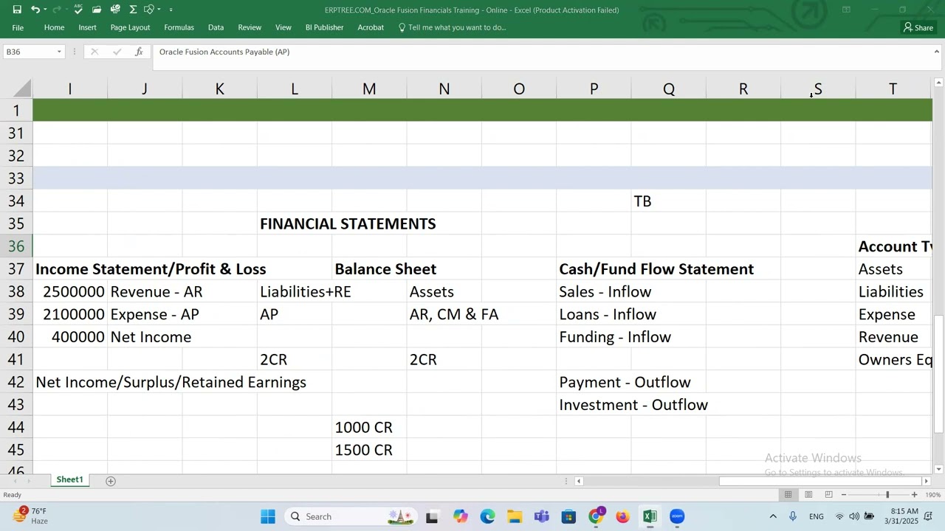Open the File menu
The width and height of the screenshot is (945, 531).
[x=18, y=27]
